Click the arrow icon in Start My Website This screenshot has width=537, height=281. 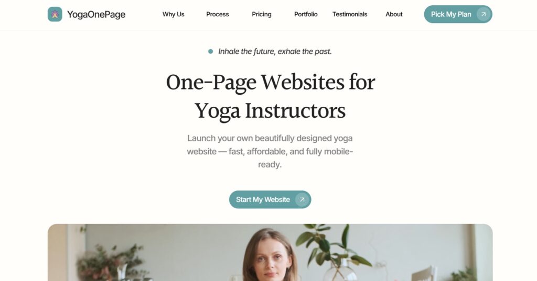(302, 200)
